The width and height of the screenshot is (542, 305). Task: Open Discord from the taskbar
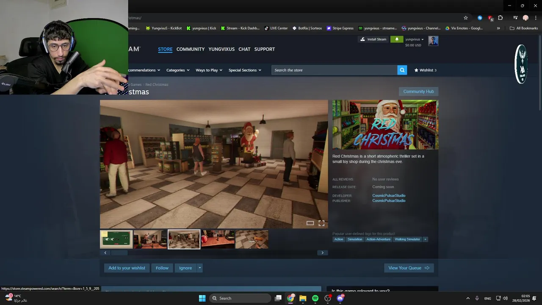[340, 299]
